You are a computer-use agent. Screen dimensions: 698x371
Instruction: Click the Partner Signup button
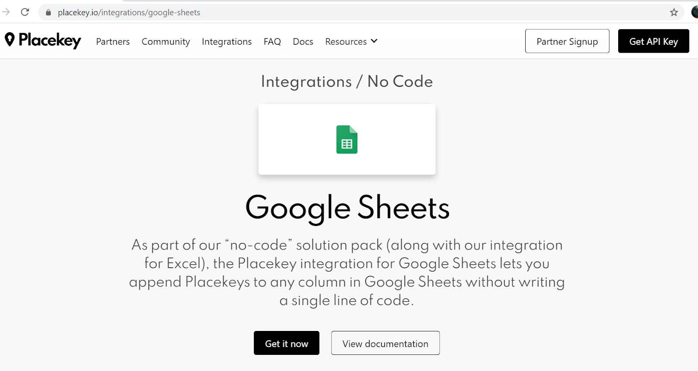tap(567, 41)
